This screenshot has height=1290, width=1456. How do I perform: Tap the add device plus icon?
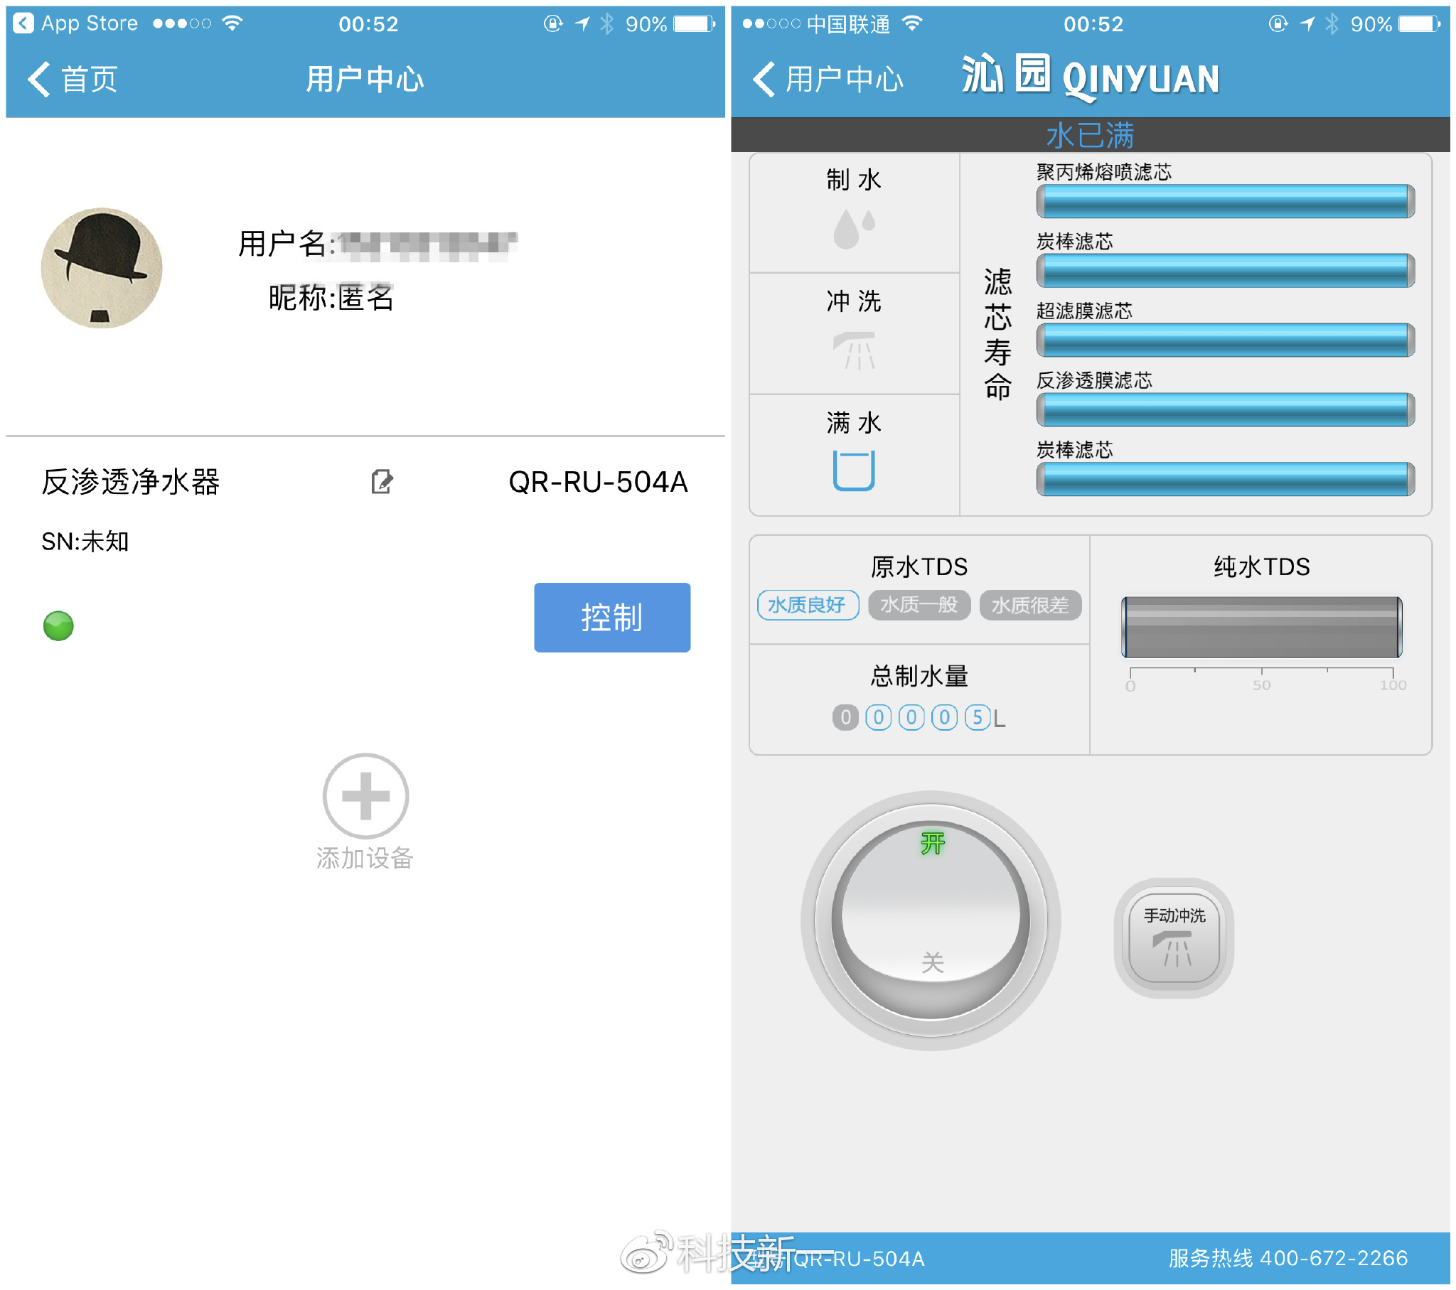[x=366, y=797]
